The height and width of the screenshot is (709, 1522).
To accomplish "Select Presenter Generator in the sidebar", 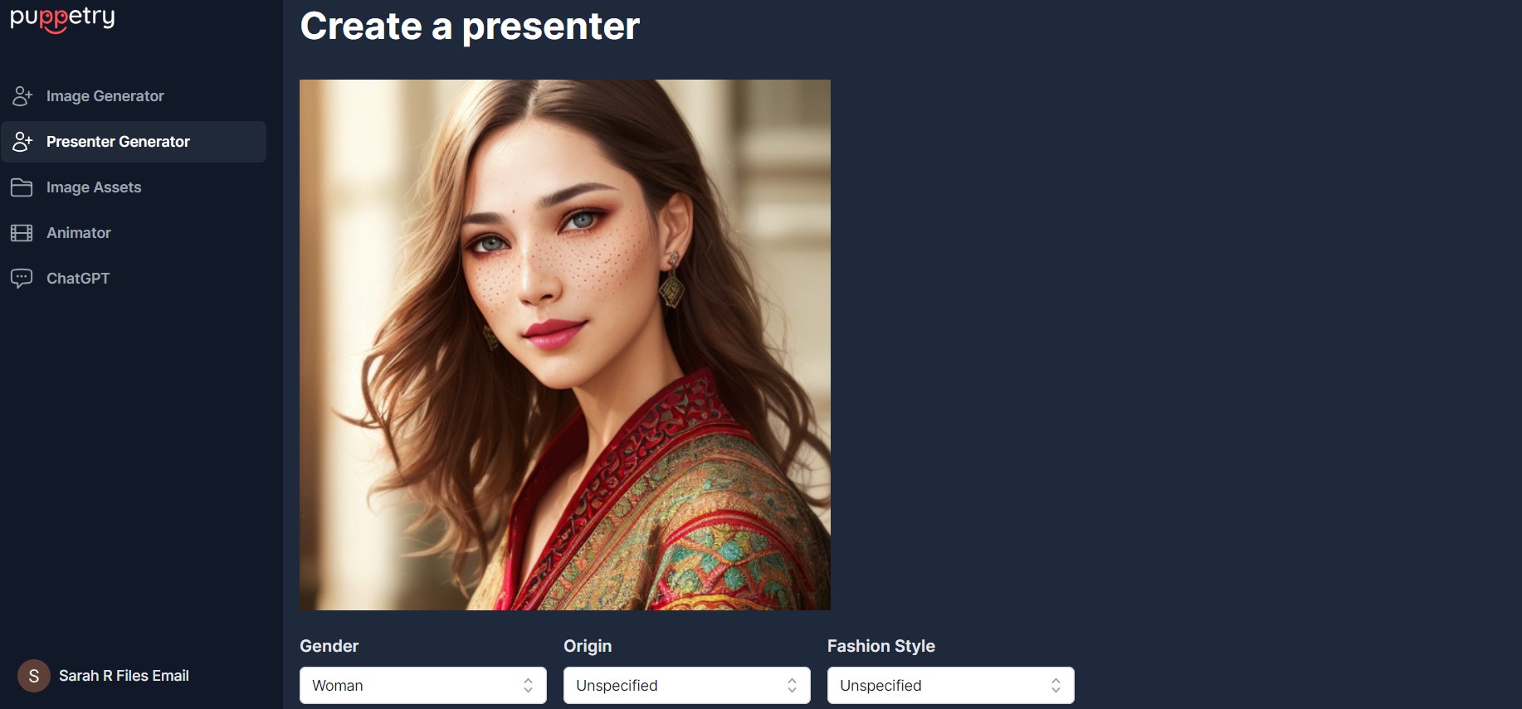I will pos(134,142).
